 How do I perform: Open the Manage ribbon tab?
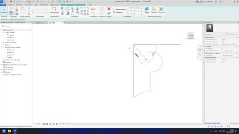pyautogui.click(x=44, y=5)
